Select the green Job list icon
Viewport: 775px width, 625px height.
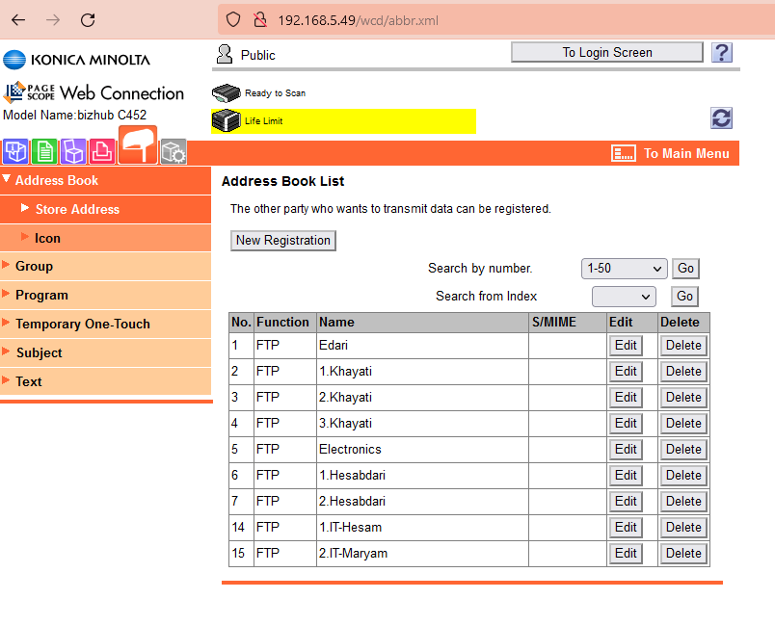tap(43, 151)
